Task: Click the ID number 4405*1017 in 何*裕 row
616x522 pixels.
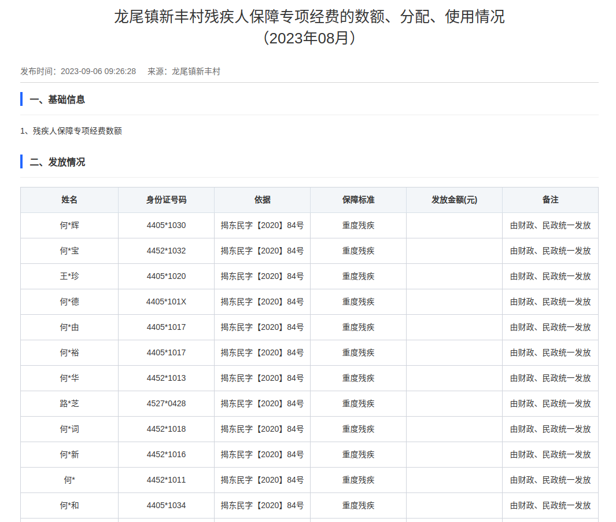Action: 166,352
